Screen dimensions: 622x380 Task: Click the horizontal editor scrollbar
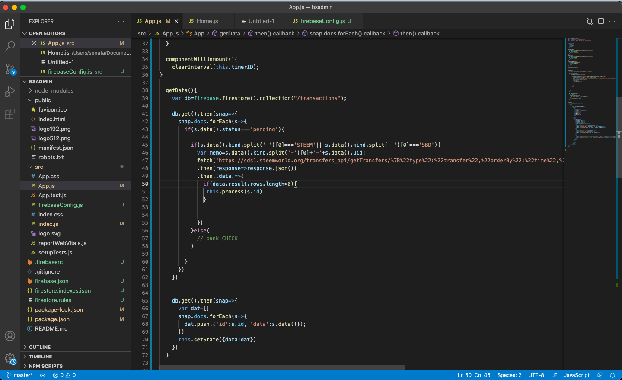(282, 368)
